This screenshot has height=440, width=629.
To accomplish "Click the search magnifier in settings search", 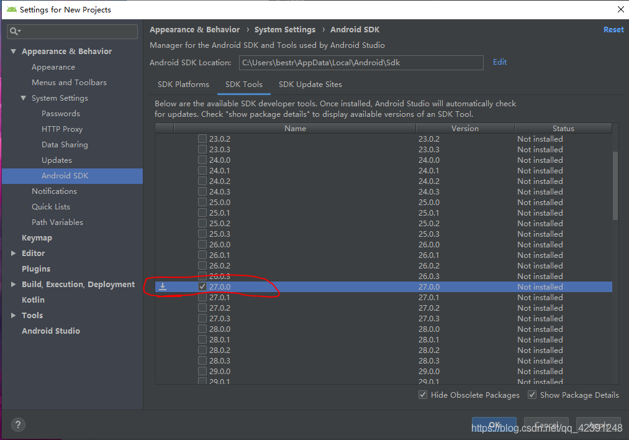I will pyautogui.click(x=13, y=31).
